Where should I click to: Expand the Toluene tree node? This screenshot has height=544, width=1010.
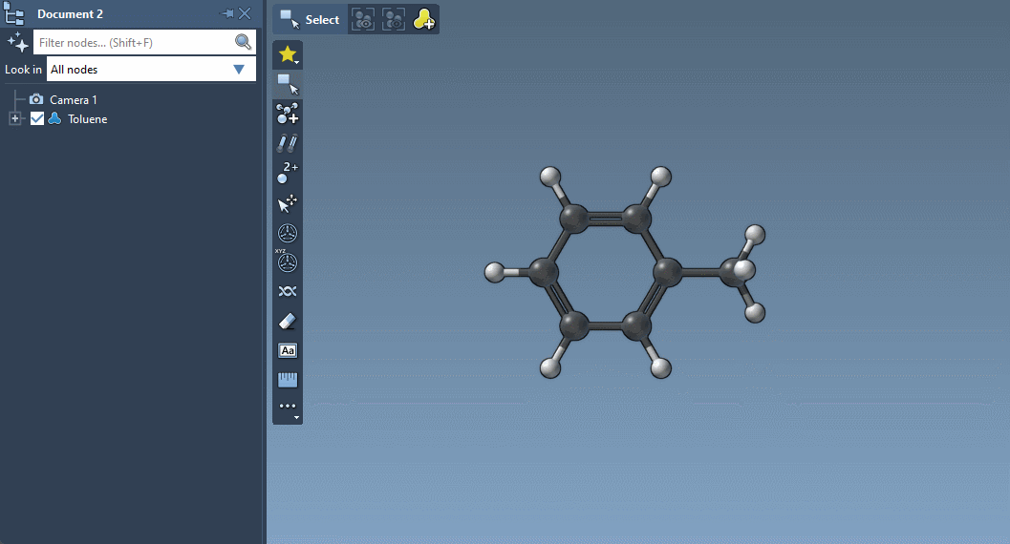coord(14,119)
